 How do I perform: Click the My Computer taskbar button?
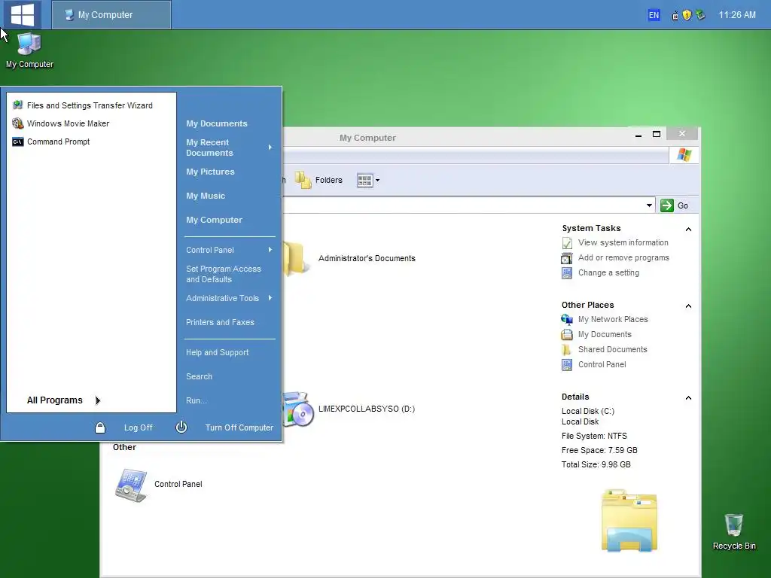tap(111, 15)
